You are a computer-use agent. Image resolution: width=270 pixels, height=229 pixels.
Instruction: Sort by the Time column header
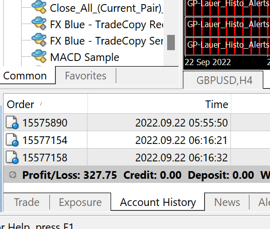pos(159,104)
